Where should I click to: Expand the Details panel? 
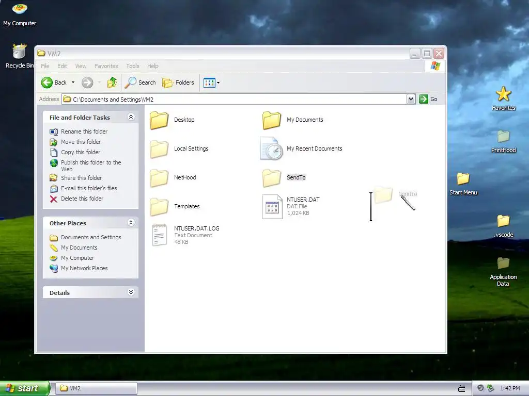point(131,292)
